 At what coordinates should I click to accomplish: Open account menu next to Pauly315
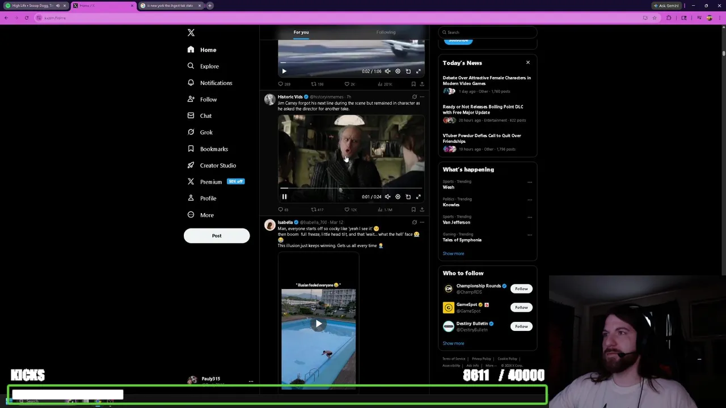(251, 381)
